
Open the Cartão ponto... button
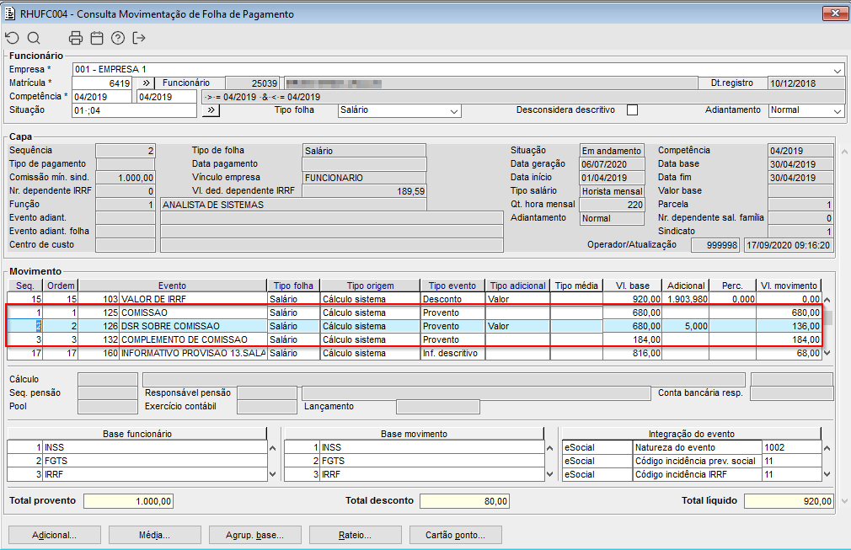(456, 535)
